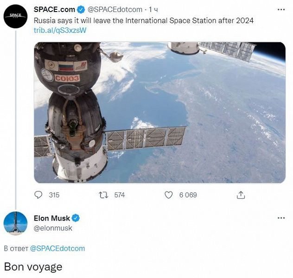Open the Soyuz spacecraft photo

(159, 112)
